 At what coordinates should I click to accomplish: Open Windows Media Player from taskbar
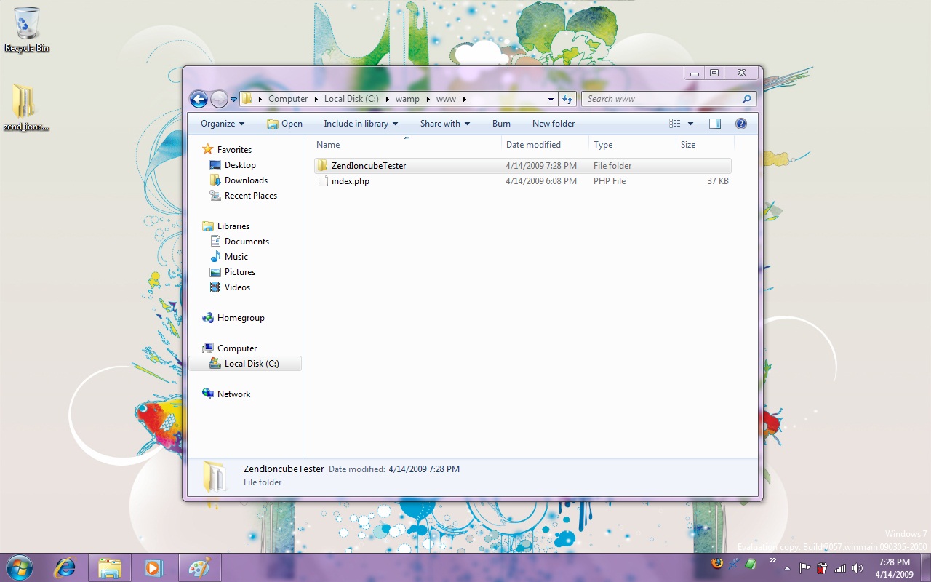click(x=154, y=567)
